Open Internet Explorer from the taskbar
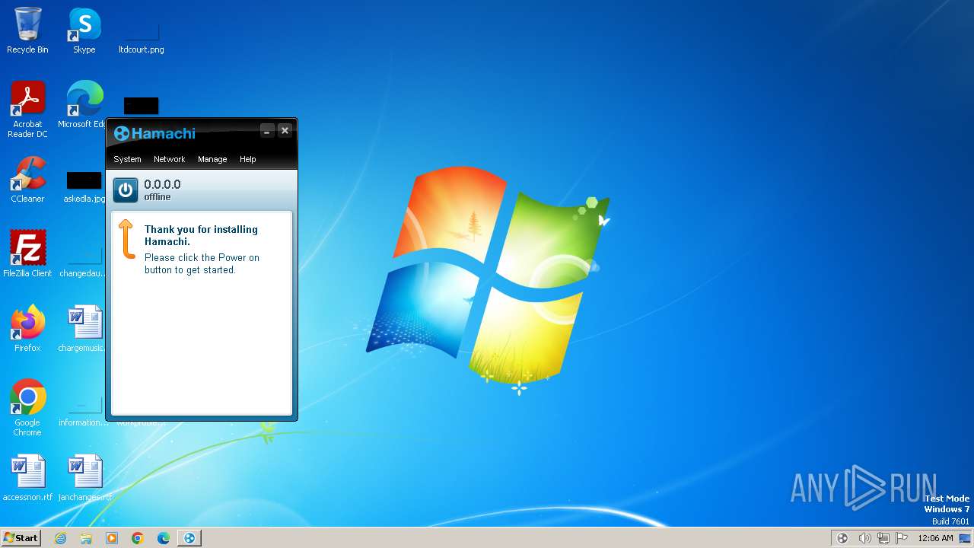This screenshot has height=548, width=974. (60, 538)
